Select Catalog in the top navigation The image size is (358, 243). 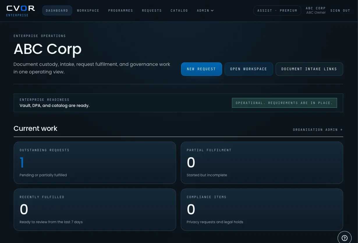pos(179,10)
